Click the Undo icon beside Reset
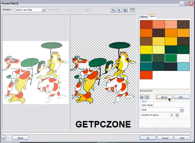Screen dimensions: 195x143 pyautogui.click(x=4, y=138)
